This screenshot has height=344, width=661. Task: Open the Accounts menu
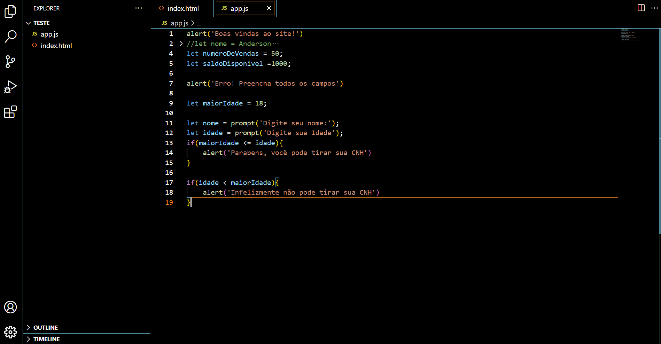click(x=10, y=307)
